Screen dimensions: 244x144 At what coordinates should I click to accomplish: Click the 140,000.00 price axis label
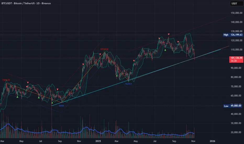click(x=236, y=22)
